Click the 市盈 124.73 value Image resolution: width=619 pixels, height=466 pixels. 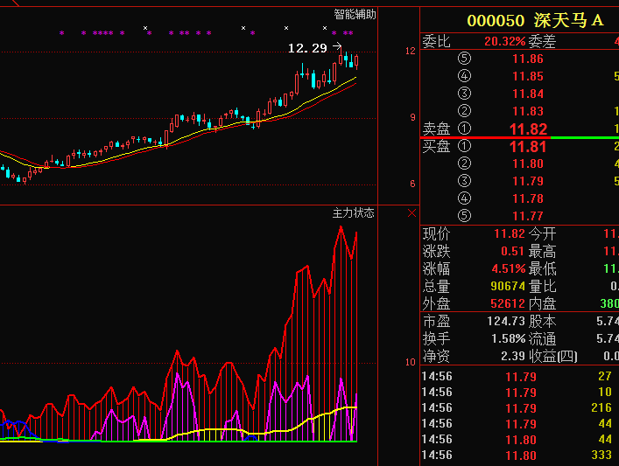point(506,321)
